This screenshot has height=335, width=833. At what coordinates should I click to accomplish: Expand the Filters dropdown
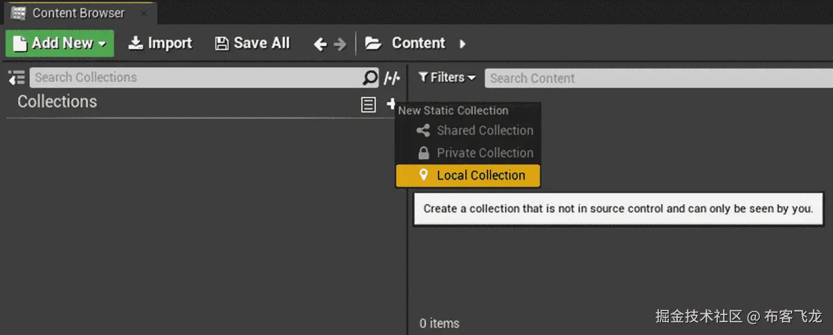[x=447, y=78]
